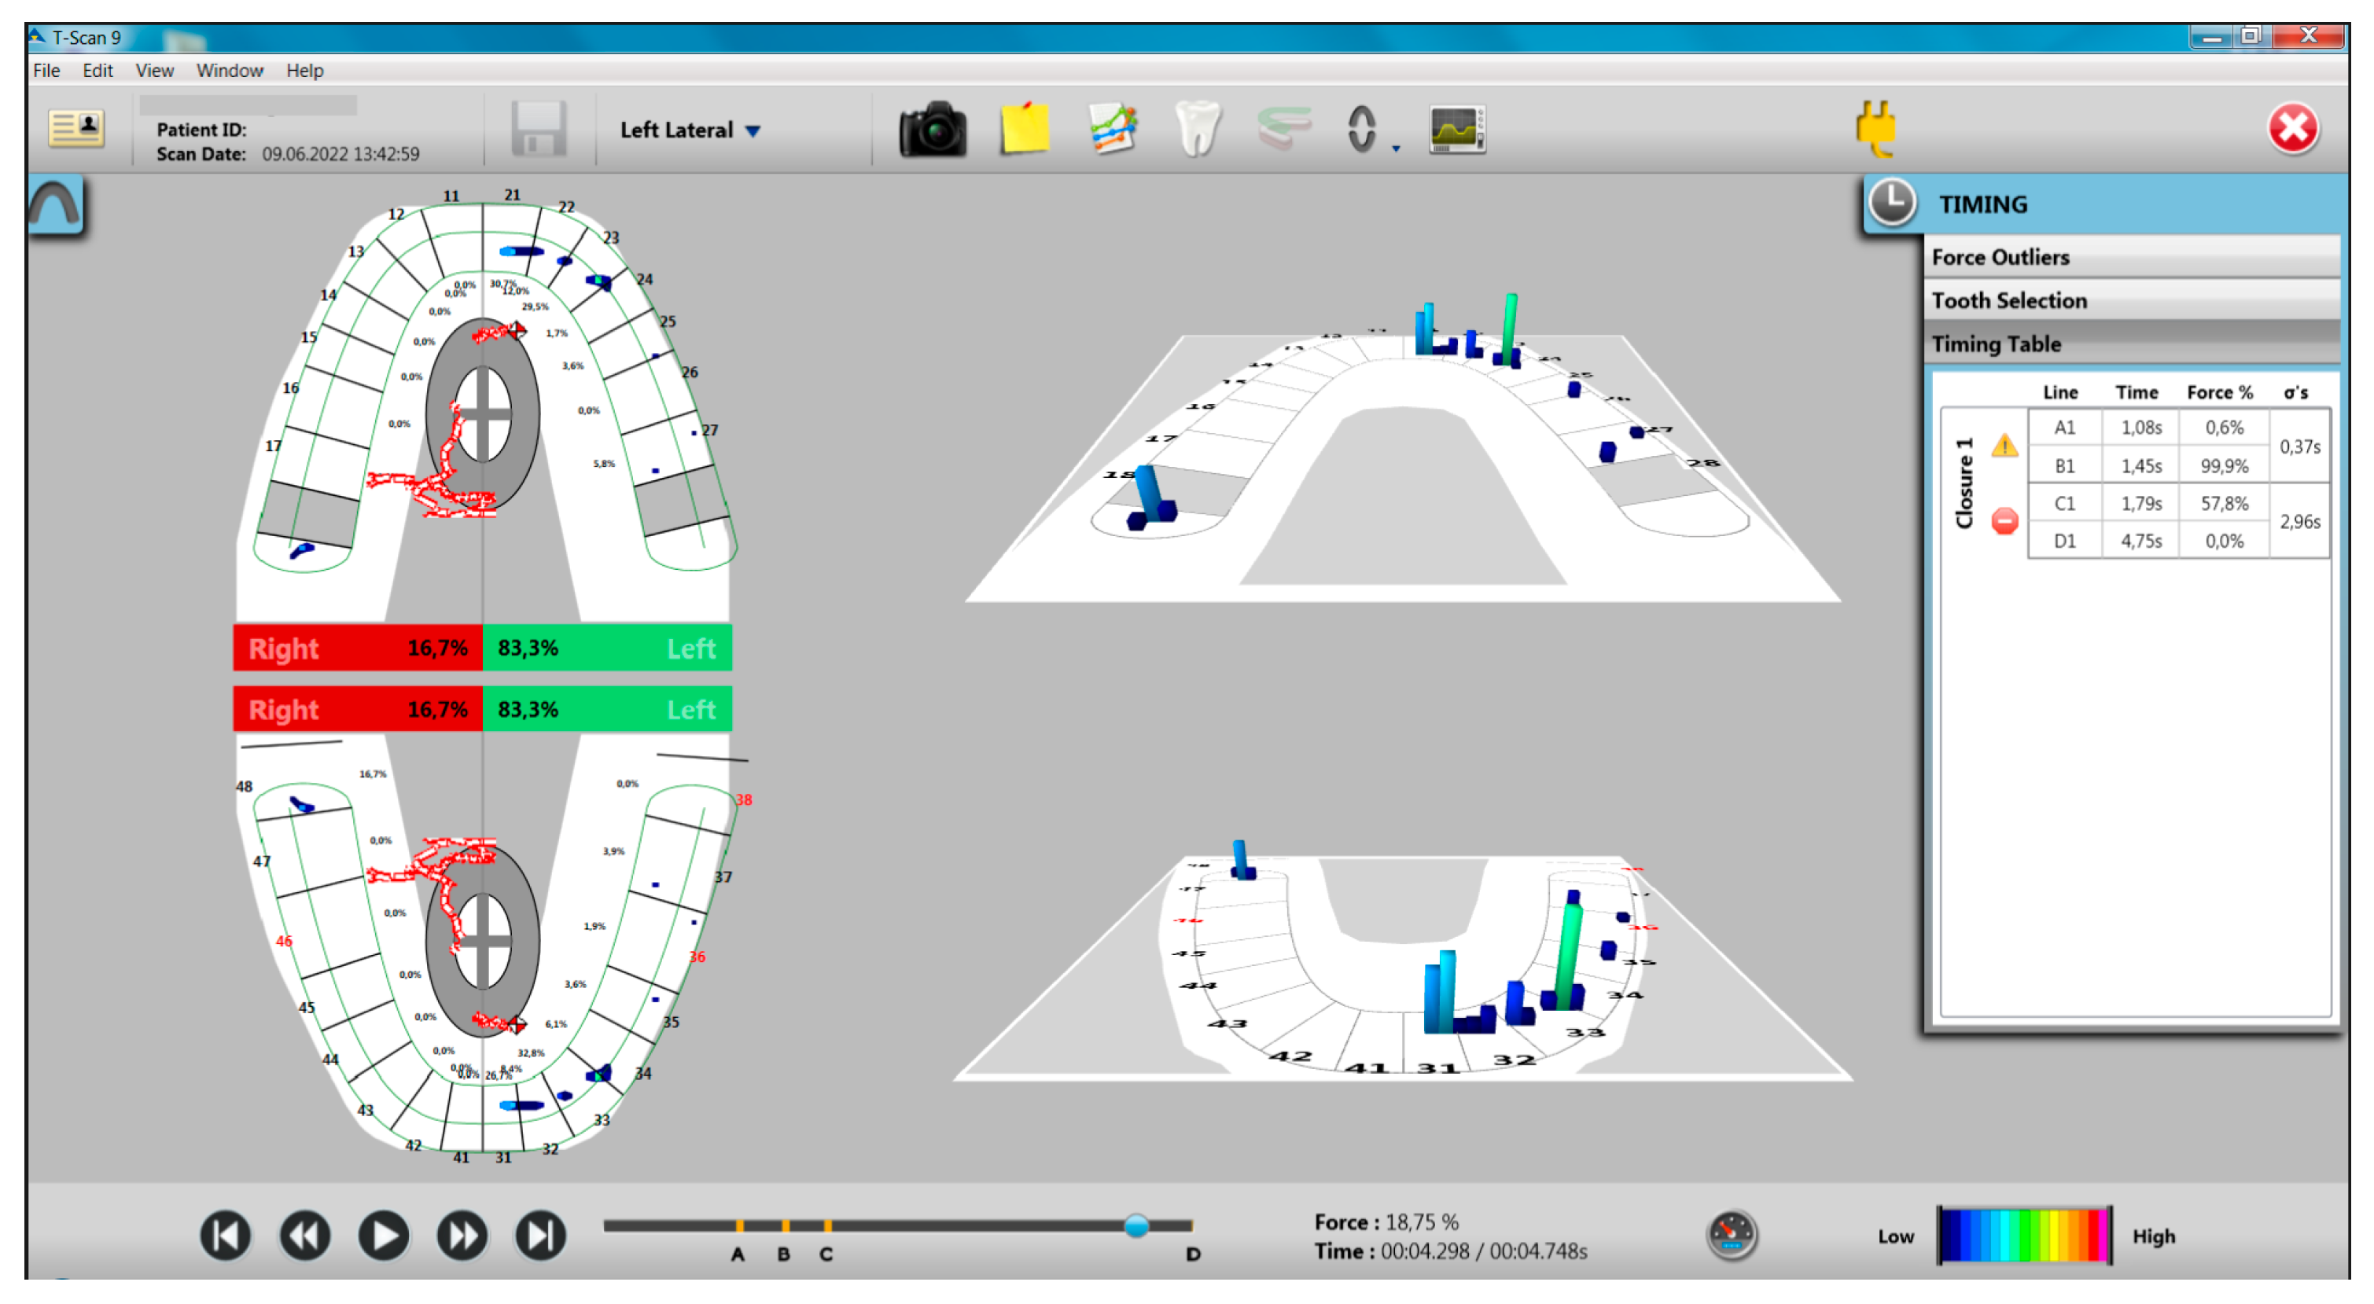Open the Window menu
This screenshot has width=2374, height=1304.
click(230, 71)
